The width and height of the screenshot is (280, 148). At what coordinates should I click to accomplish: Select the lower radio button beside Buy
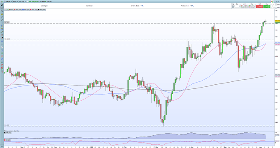click(x=273, y=7)
